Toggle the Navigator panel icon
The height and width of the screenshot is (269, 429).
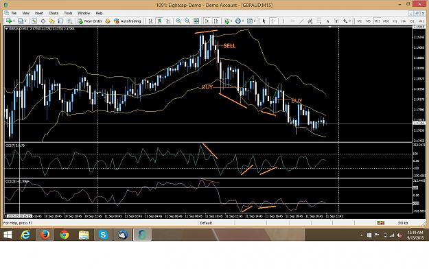[x=51, y=21]
